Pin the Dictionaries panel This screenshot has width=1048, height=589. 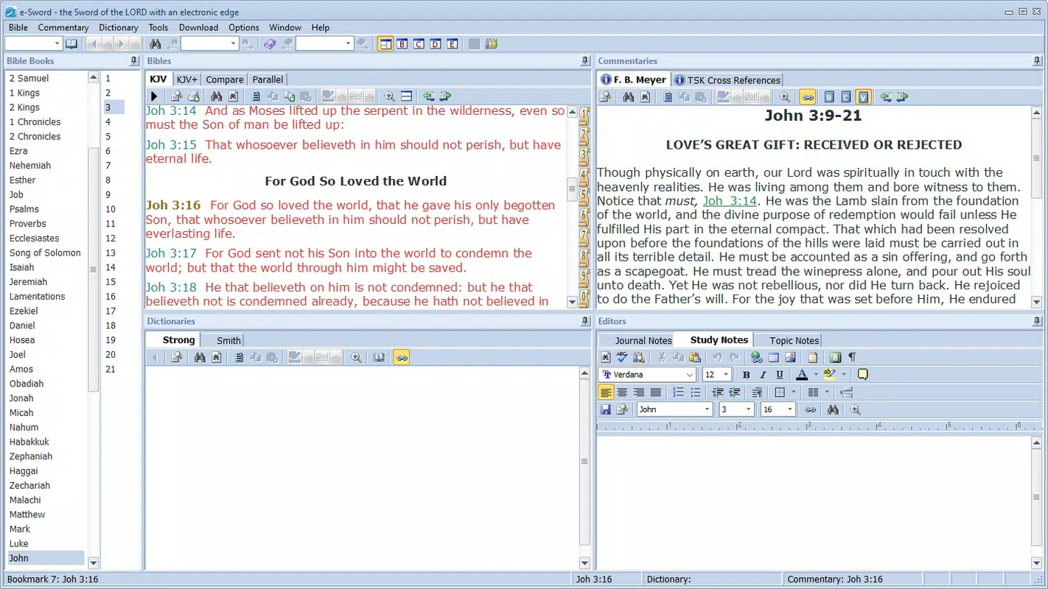pos(584,321)
